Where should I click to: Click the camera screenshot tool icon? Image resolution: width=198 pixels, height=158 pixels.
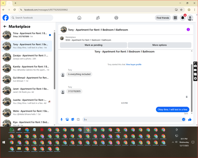tap(195, 66)
